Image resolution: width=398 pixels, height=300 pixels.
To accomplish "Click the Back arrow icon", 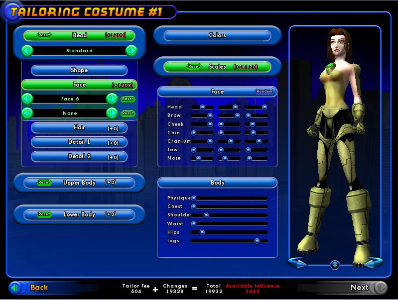I will coord(15,288).
